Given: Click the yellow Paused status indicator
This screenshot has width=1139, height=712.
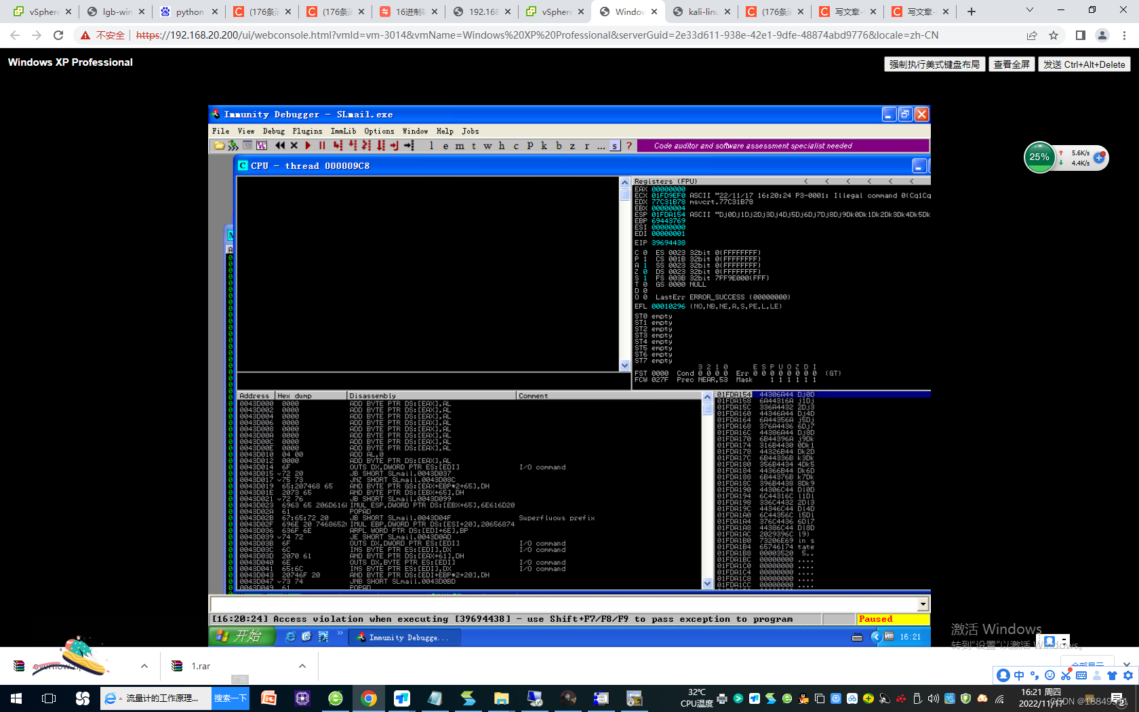Looking at the screenshot, I should click(893, 619).
